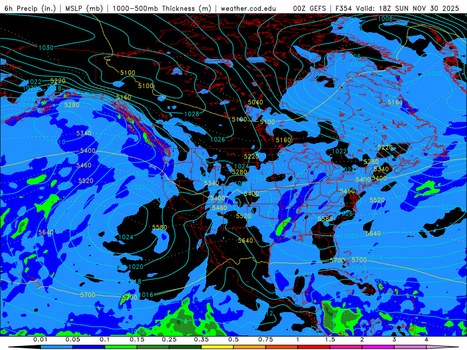This screenshot has width=467, height=350.
Task: Click the 1008 pressure contour label
Action: pyautogui.click(x=385, y=19)
